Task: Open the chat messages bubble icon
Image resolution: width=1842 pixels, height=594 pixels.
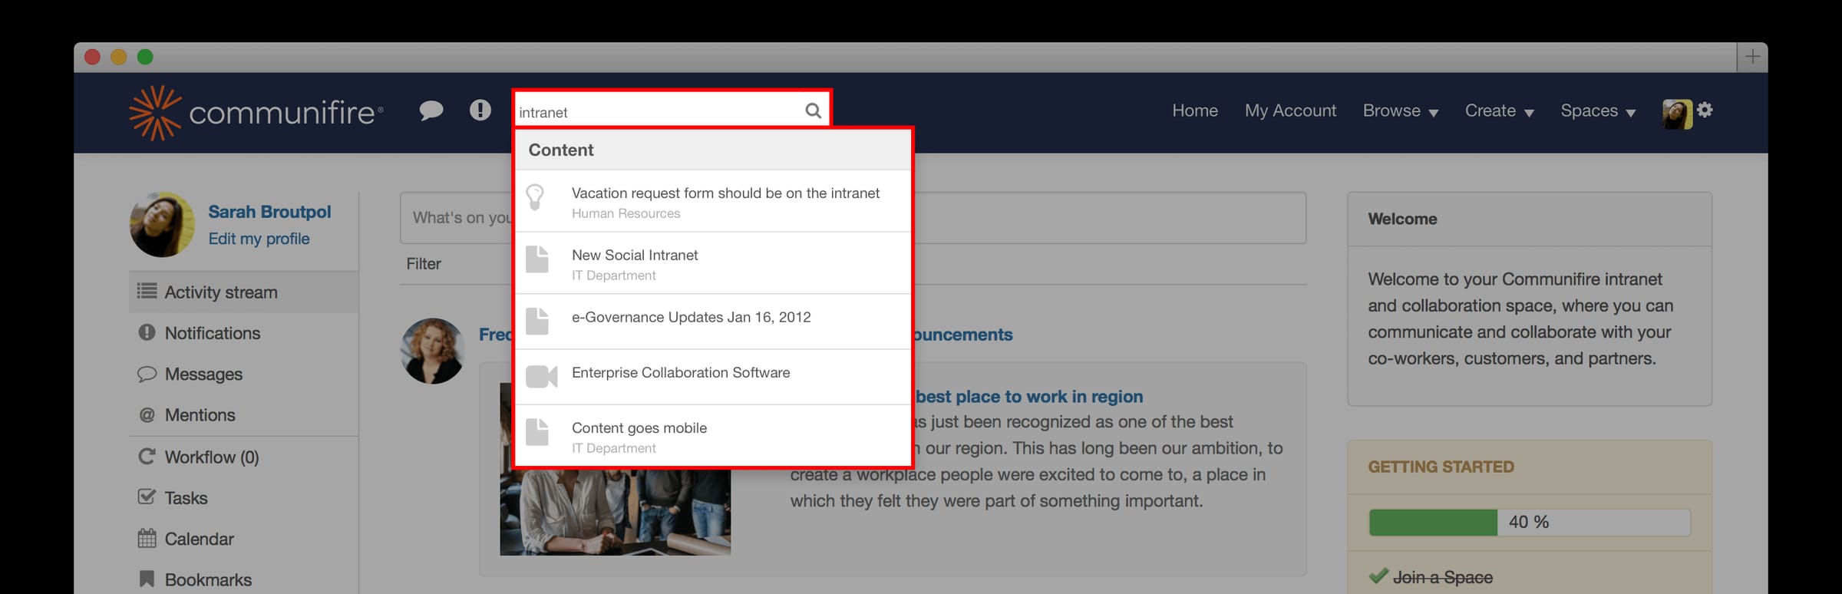Action: (431, 111)
